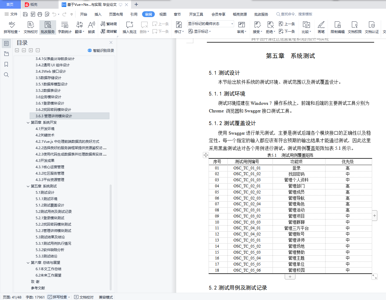Collapse the 第四章 系统开发 tree node
The image size is (386, 300).
point(28,122)
